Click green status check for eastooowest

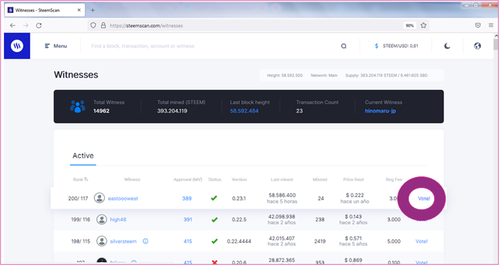(x=214, y=198)
